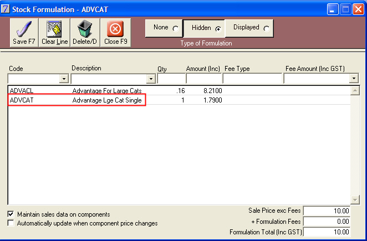Viewport: 367px width, 241px height.
Task: Open the Code dropdown arrow
Action: point(64,79)
